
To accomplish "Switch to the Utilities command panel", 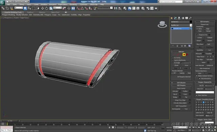I will pos(191,18).
